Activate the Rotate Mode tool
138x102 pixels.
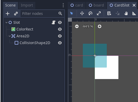[90, 14]
